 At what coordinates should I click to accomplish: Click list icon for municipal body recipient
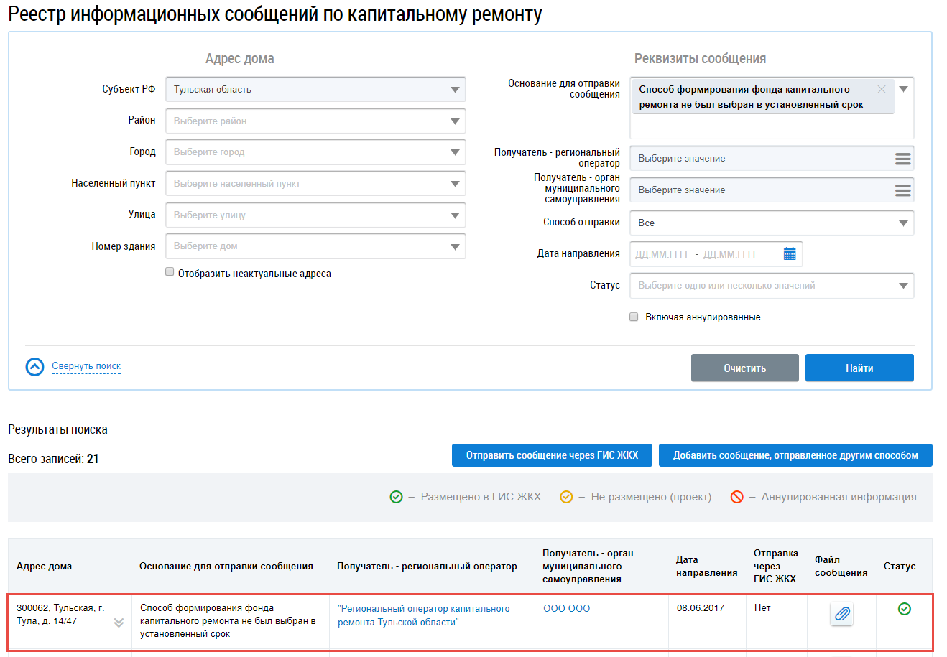[902, 190]
